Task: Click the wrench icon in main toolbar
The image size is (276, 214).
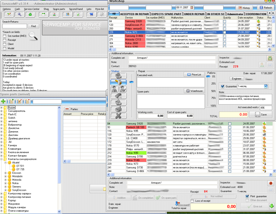Action: point(19,14)
